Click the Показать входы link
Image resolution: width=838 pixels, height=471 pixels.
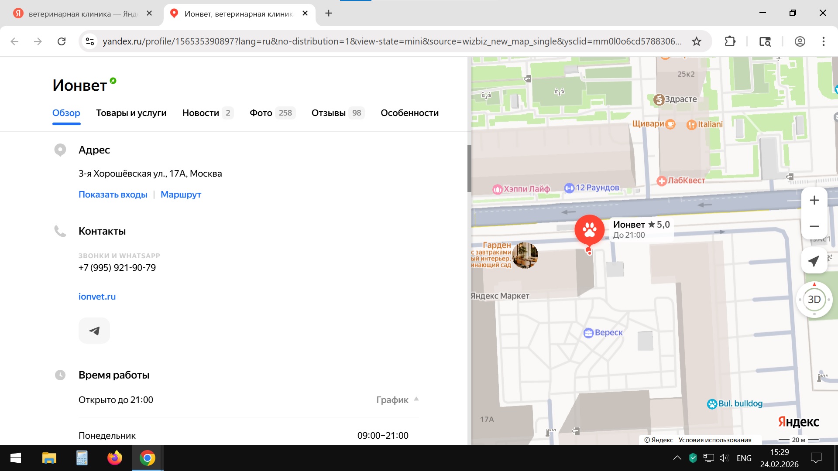point(113,195)
